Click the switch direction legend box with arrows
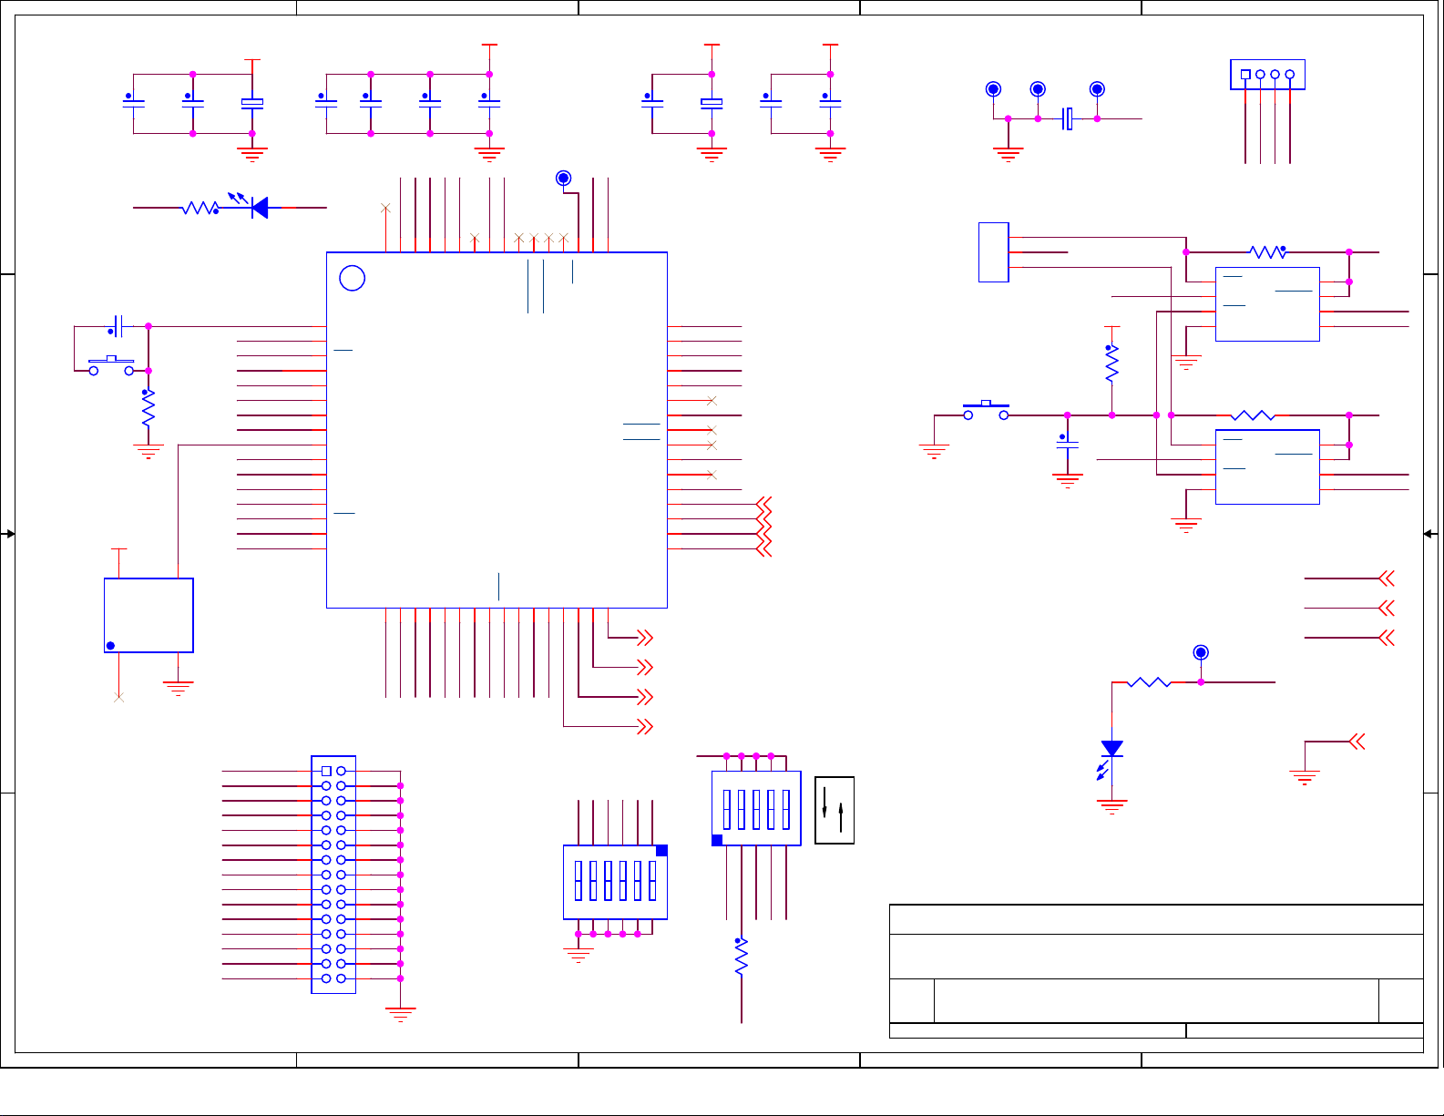1444x1116 pixels. 835,810
